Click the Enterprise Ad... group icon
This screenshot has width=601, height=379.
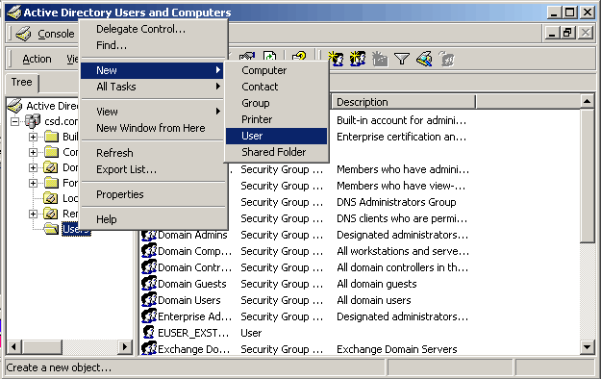point(149,316)
